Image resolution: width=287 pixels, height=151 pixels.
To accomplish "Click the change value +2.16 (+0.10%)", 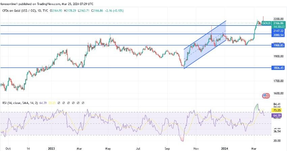I will point(114,11).
